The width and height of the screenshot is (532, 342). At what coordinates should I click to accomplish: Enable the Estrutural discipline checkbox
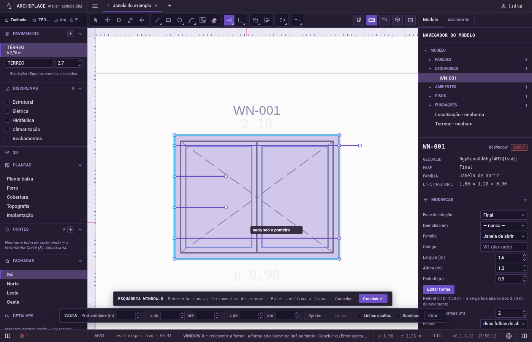coord(7,102)
